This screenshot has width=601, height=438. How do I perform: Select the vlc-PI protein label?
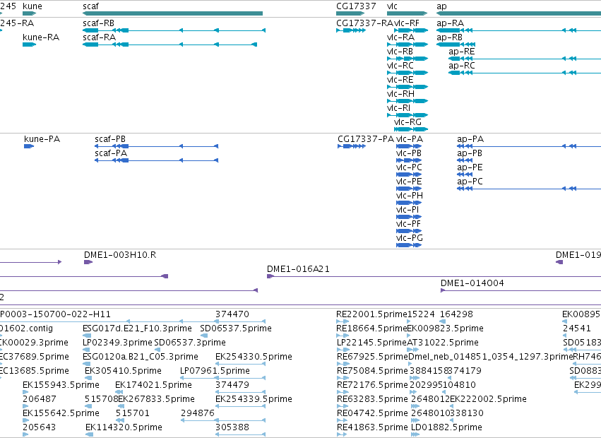coord(407,210)
